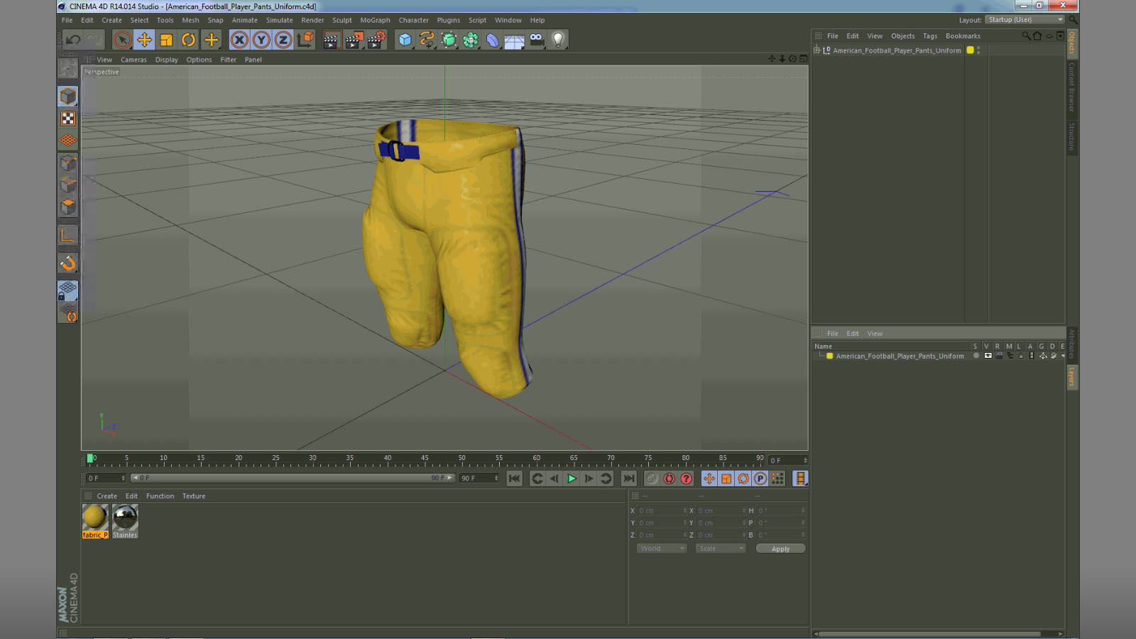Open the Cameras viewport menu
This screenshot has width=1136, height=639.
click(x=133, y=60)
